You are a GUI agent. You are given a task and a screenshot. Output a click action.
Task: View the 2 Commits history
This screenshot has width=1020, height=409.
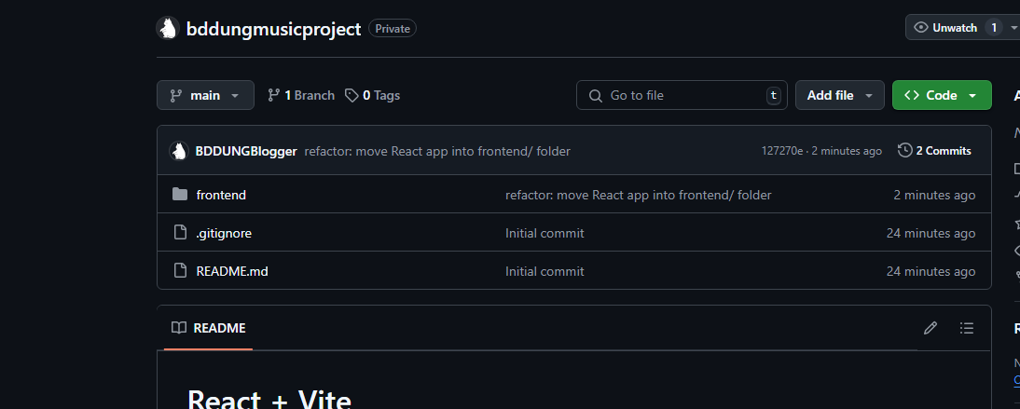[935, 151]
